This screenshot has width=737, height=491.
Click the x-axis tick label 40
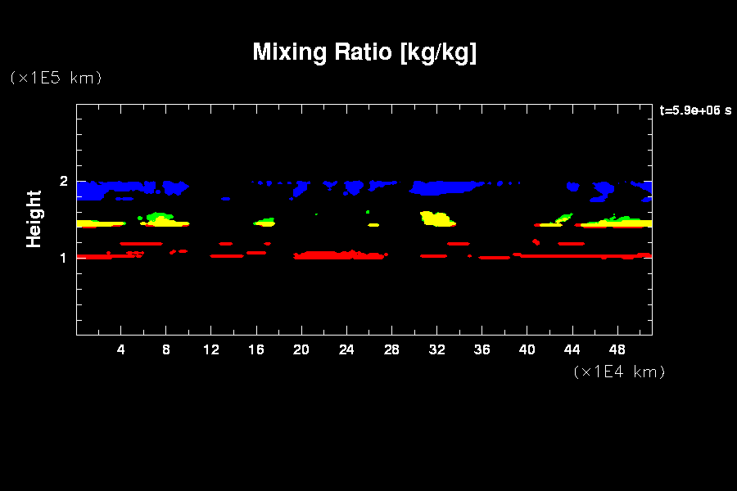click(x=527, y=349)
